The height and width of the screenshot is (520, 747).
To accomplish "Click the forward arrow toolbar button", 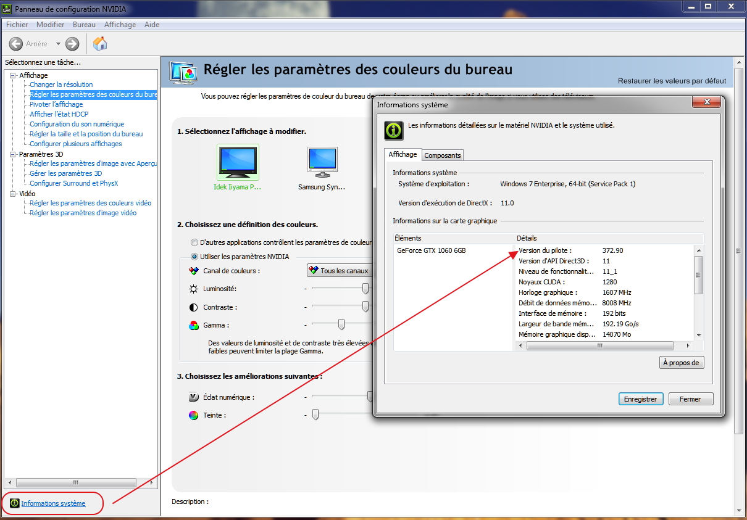I will (72, 44).
